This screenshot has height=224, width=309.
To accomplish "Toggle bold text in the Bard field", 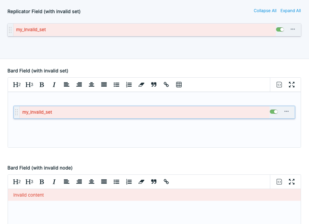I will (42, 85).
